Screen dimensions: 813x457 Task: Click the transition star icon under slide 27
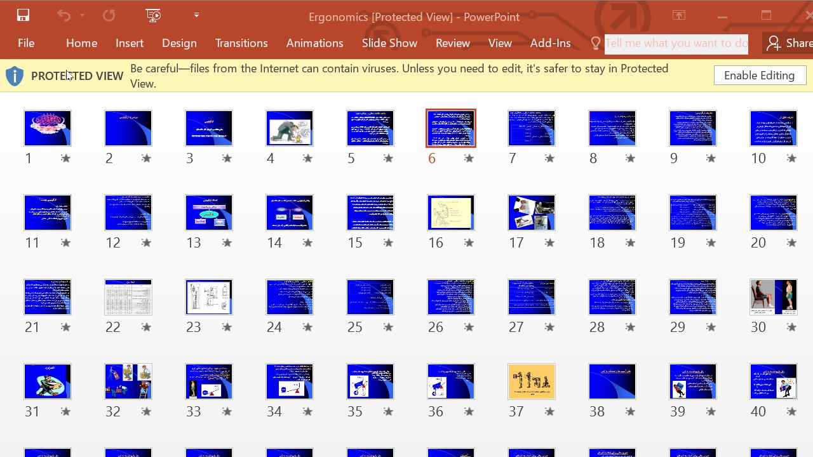(x=549, y=328)
